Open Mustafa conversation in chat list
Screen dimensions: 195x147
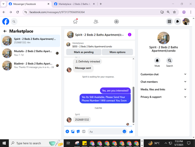(30, 53)
